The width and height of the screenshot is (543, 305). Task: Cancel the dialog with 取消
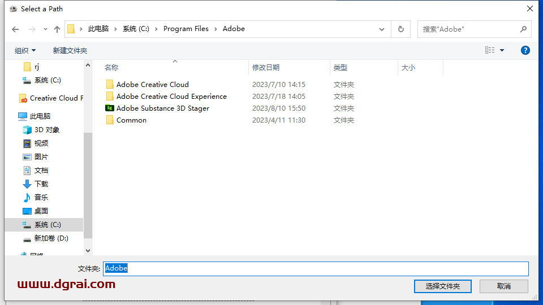pos(504,286)
